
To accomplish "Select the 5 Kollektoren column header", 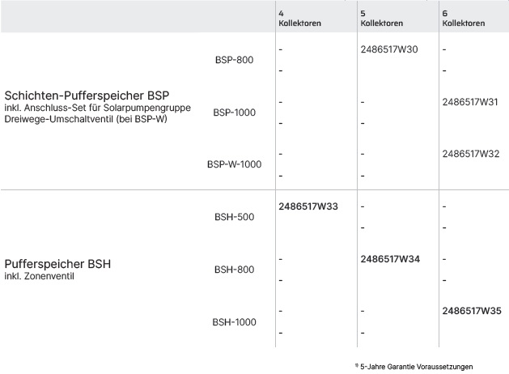I will point(381,19).
